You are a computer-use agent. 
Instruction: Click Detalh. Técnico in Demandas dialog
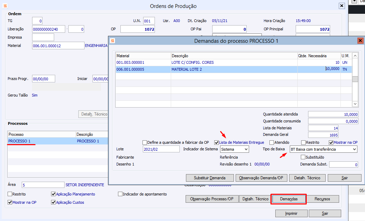[x=307, y=178]
